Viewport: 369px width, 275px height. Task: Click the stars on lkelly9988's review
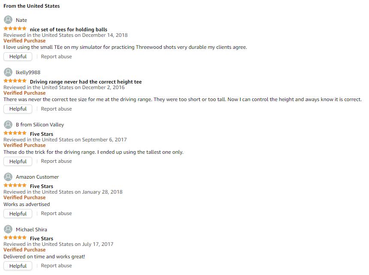tap(15, 81)
